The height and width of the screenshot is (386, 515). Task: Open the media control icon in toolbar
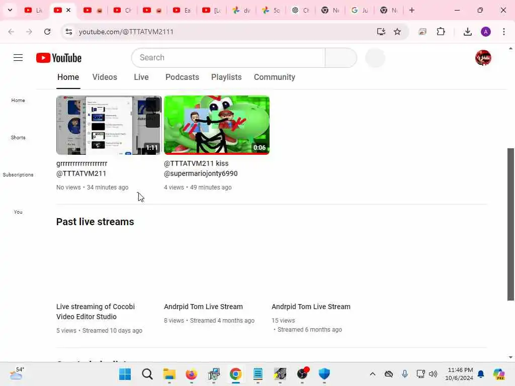422,32
